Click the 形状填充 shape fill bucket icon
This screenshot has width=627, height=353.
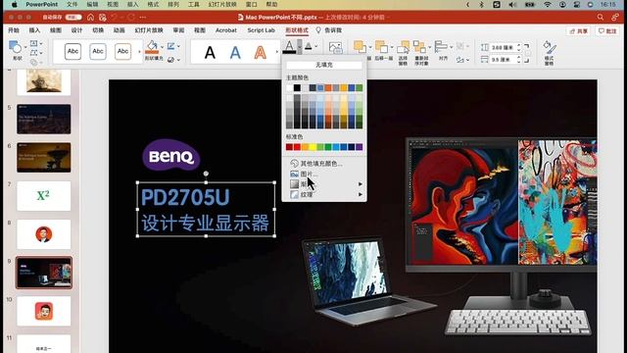[x=152, y=47]
